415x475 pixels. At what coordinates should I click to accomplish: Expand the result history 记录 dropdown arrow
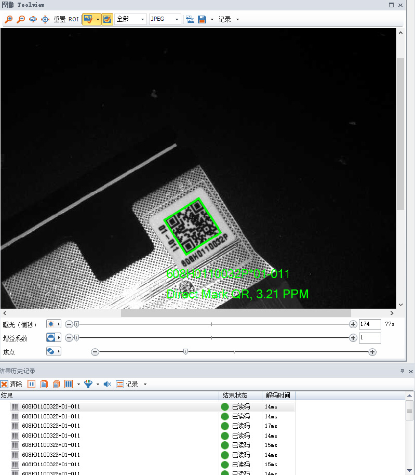point(145,384)
